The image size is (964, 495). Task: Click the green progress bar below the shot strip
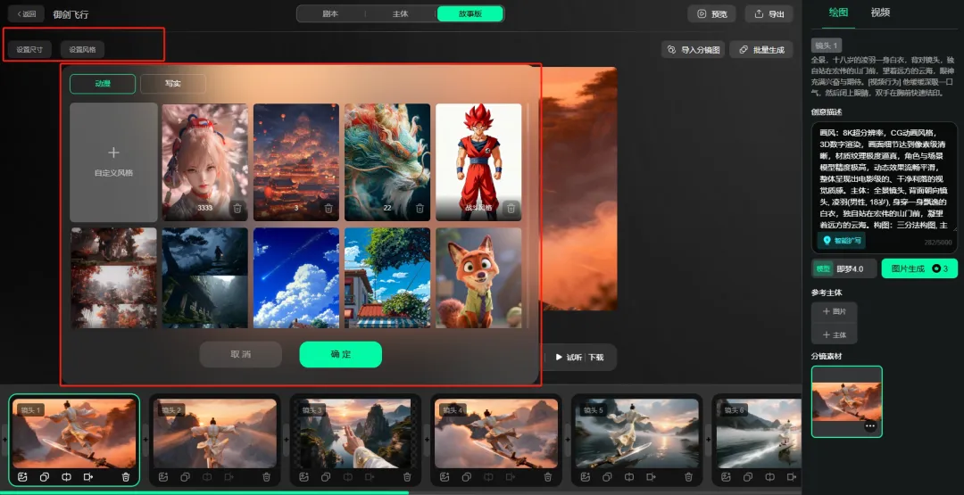(205, 492)
